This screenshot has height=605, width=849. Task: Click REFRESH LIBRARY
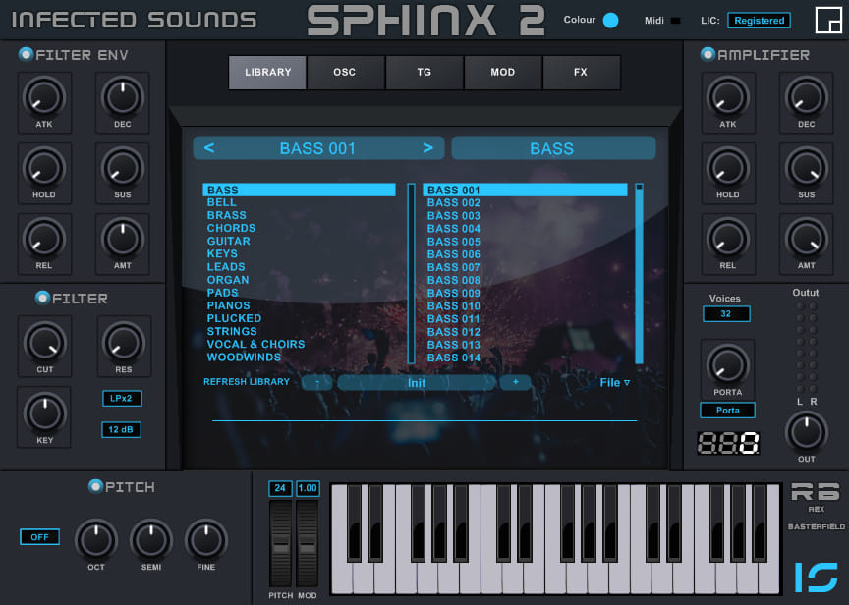click(x=247, y=381)
